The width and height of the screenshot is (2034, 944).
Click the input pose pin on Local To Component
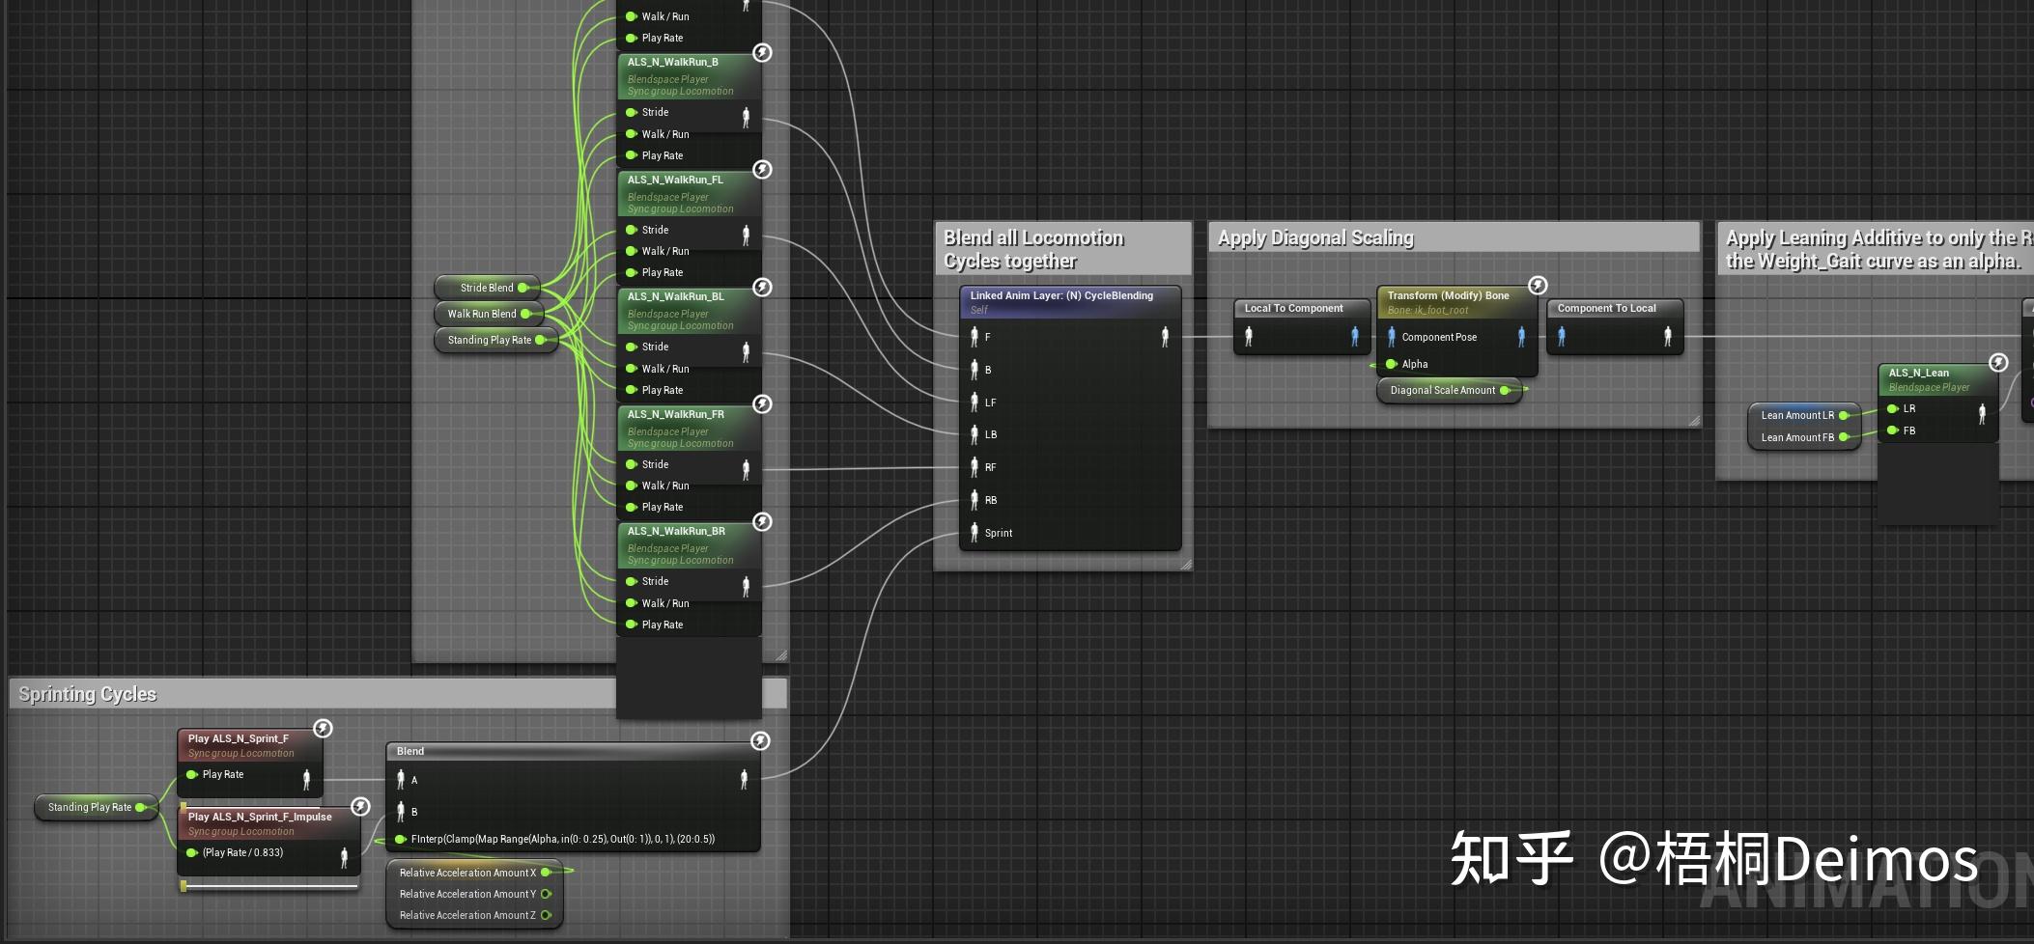pos(1247,334)
